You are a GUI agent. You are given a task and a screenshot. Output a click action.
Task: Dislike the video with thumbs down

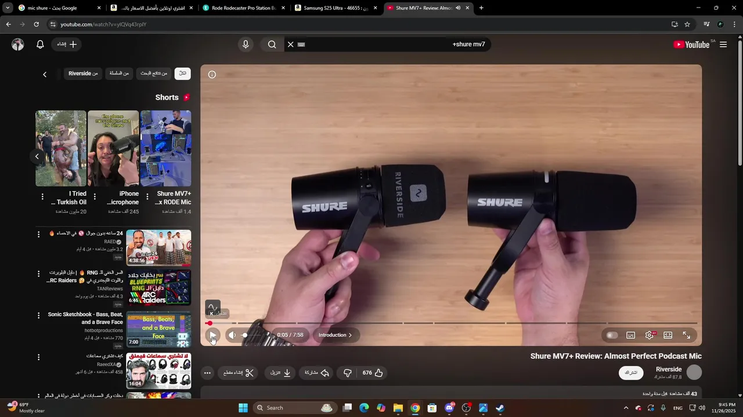pyautogui.click(x=347, y=373)
